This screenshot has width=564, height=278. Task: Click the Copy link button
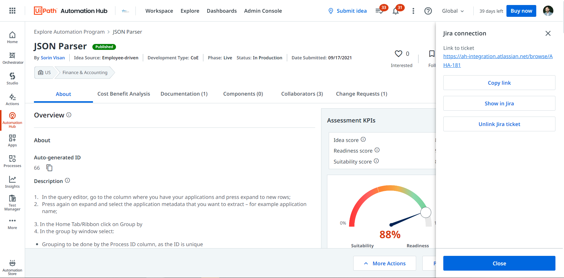click(x=499, y=83)
